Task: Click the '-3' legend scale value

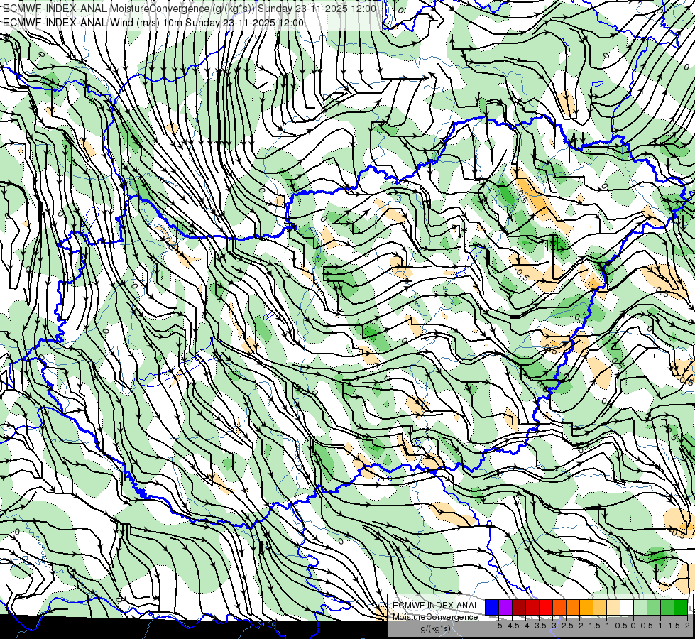Action: [552, 626]
